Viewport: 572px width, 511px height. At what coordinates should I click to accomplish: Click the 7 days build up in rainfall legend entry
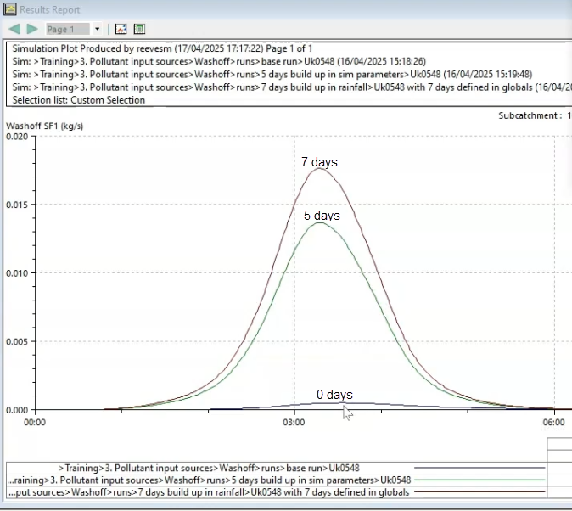tap(208, 492)
